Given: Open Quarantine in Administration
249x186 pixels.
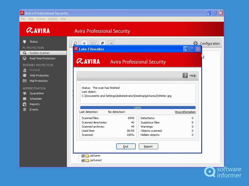Looking at the screenshot, I should coord(37,93).
